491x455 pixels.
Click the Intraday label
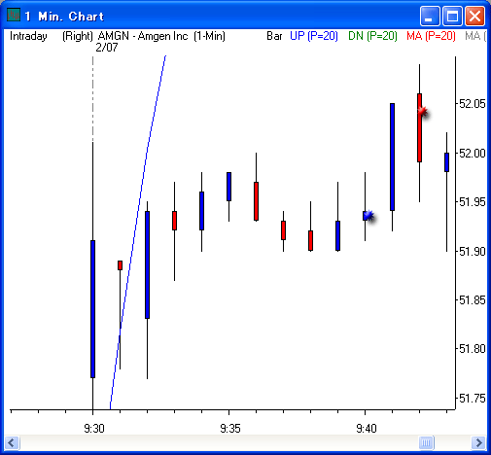click(x=28, y=36)
